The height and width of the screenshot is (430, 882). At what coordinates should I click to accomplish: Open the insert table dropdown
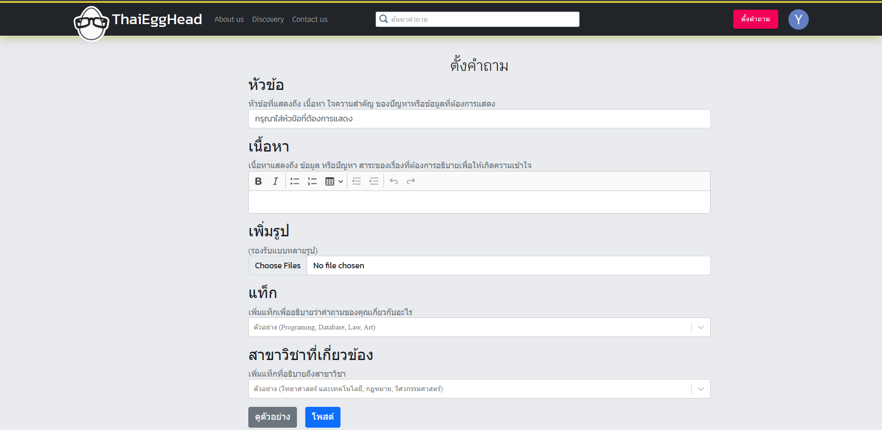(x=334, y=181)
